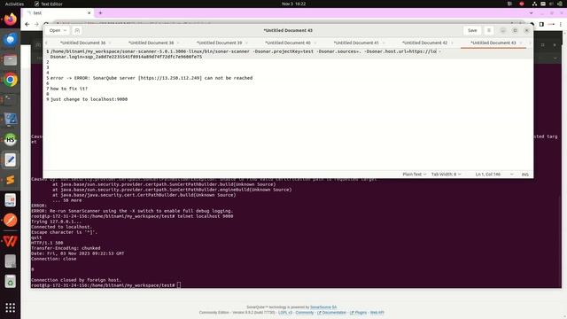Open the clock and calendar panel
The height and width of the screenshot is (319, 567).
point(293,4)
